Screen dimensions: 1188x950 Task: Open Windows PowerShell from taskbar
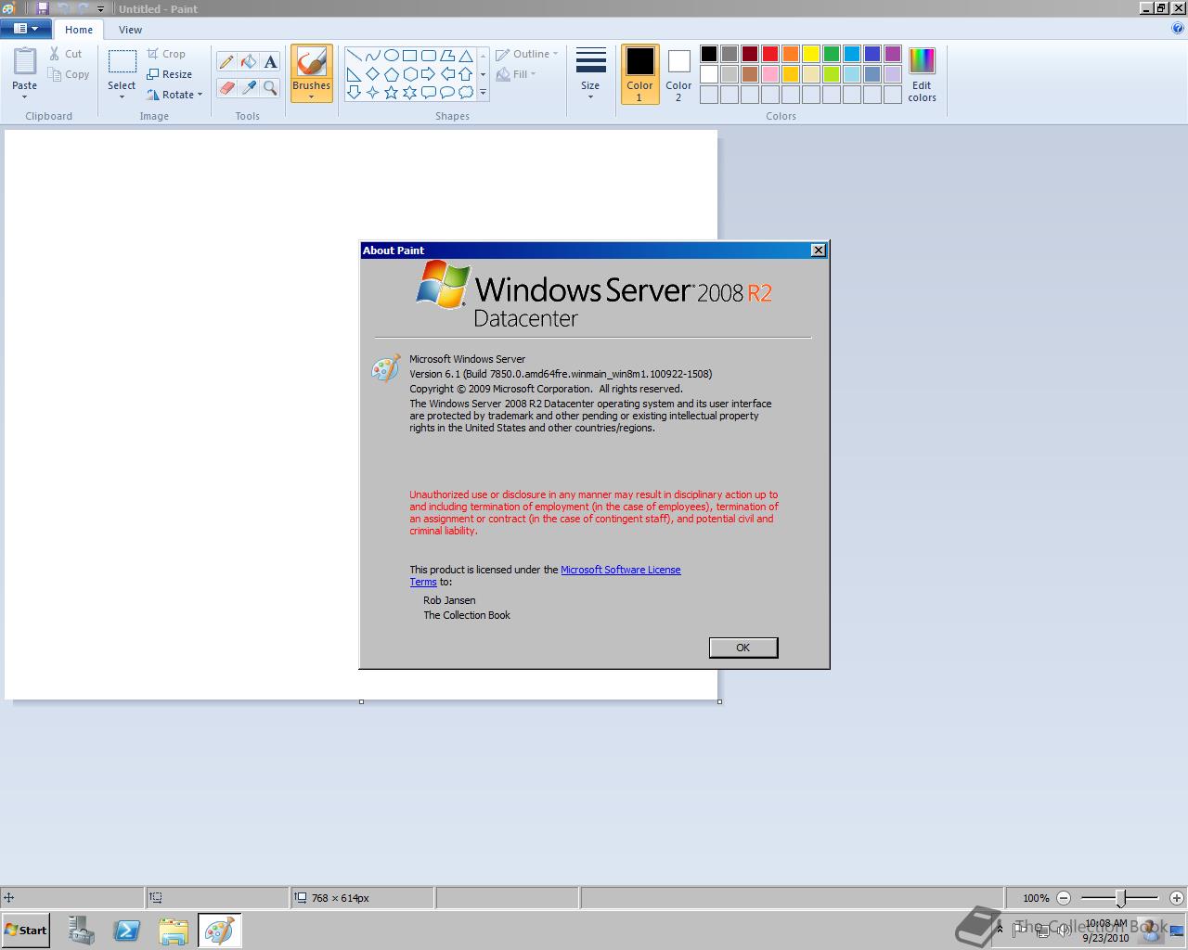click(127, 931)
